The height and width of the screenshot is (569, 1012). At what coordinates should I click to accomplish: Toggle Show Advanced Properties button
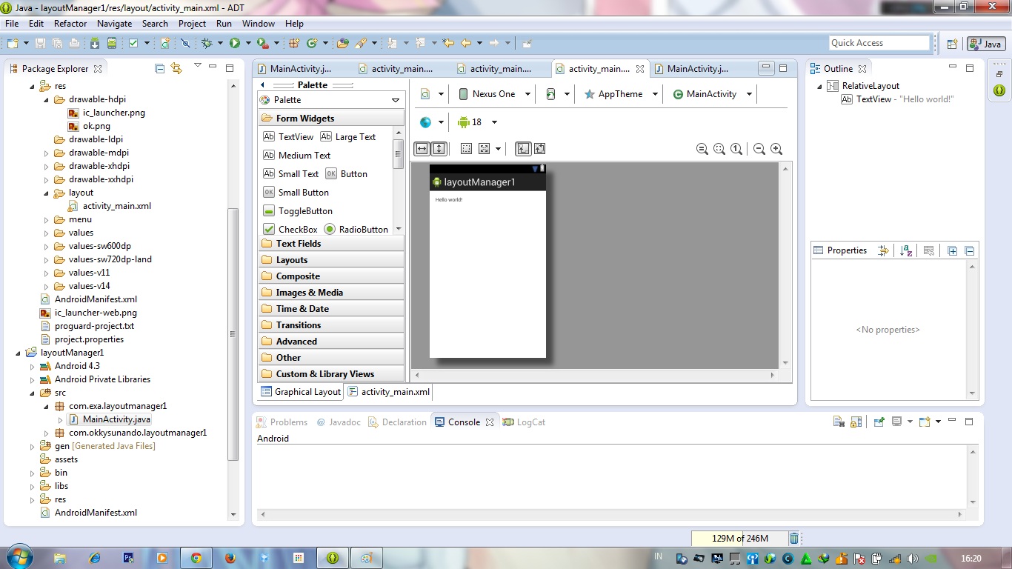tap(882, 250)
